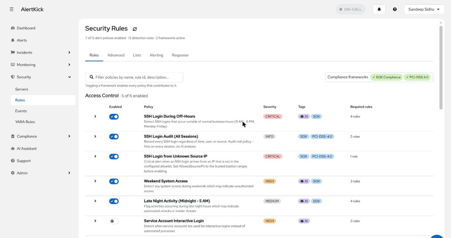Open Sandeep Sidhu user dropdown
The height and width of the screenshot is (238, 451).
[424, 9]
